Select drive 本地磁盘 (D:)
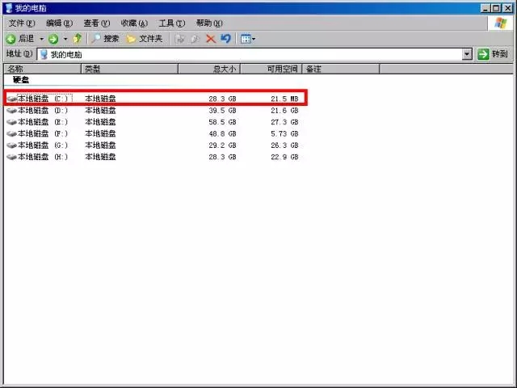517x388 pixels. (43, 110)
